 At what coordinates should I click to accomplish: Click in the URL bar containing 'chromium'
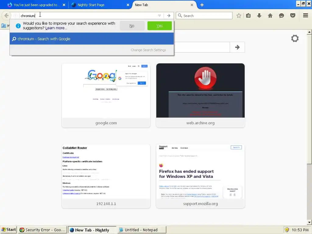pos(87,16)
